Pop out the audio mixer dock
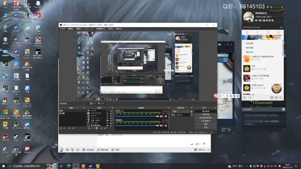The image size is (301, 169). (168, 108)
